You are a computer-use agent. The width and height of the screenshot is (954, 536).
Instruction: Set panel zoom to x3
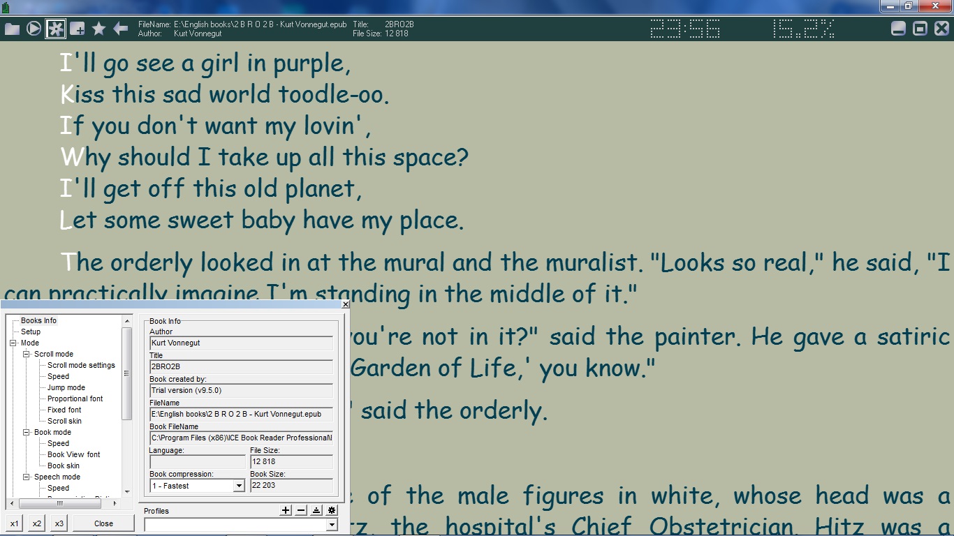(x=59, y=523)
